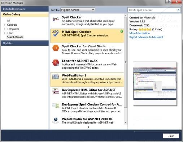
Task: Click the extension preview screenshot thumbnail
Action: coord(155,84)
